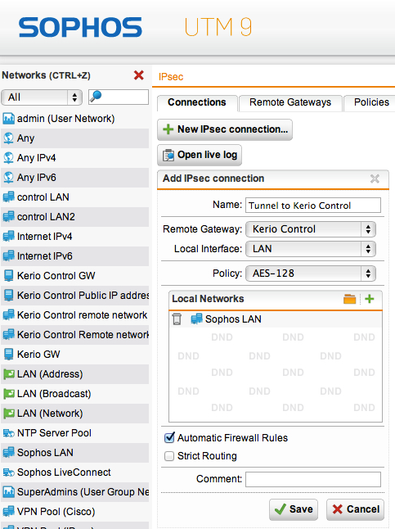Close the Networks panel with red X
Image resolution: width=395 pixels, height=529 pixels.
coord(139,75)
